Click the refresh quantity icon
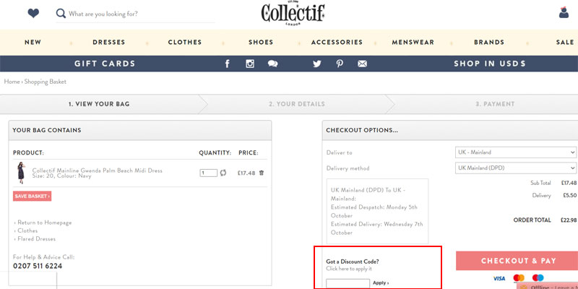The height and width of the screenshot is (289, 578). click(223, 173)
